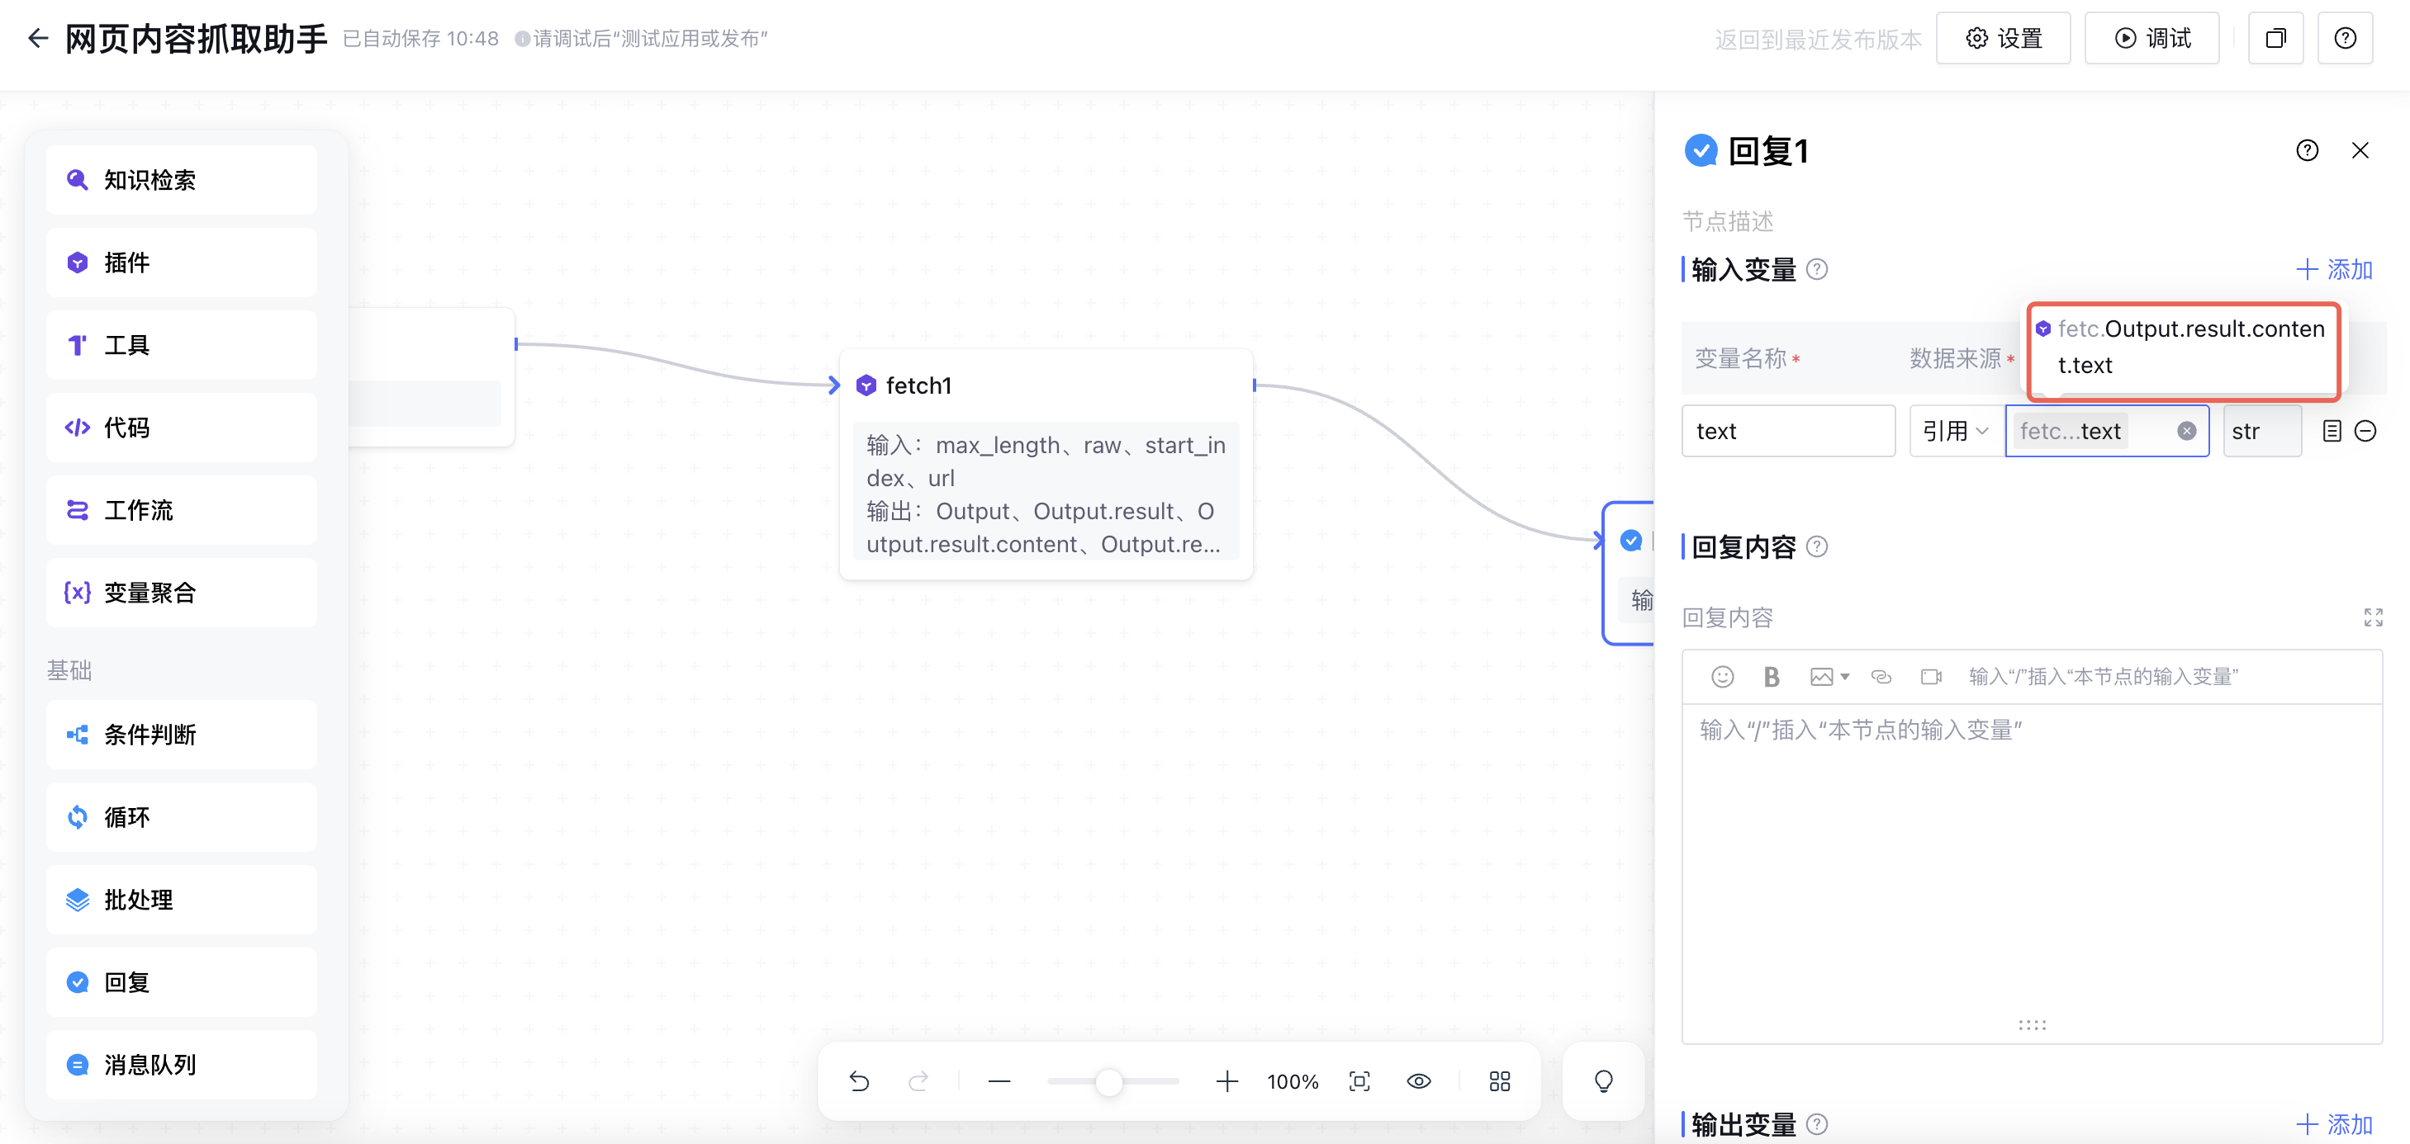Image resolution: width=2410 pixels, height=1144 pixels.
Task: Insert a link in reply content editor
Action: click(x=1881, y=677)
